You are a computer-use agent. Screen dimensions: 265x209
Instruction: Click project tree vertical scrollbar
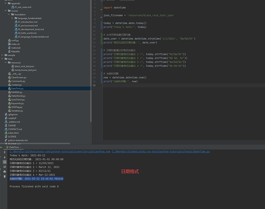pos(91,61)
